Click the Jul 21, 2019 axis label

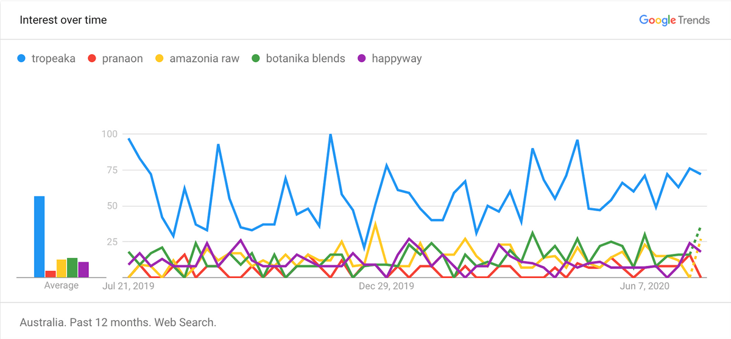(129, 285)
